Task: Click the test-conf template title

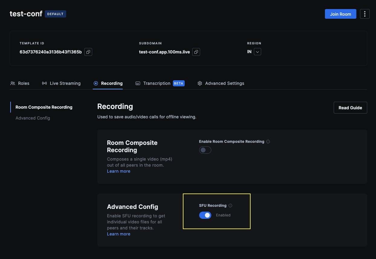Action: (x=26, y=14)
